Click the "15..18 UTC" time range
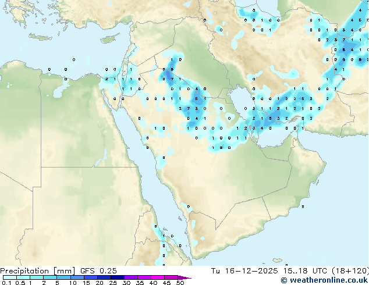The height and width of the screenshot is (285, 369). point(305,271)
